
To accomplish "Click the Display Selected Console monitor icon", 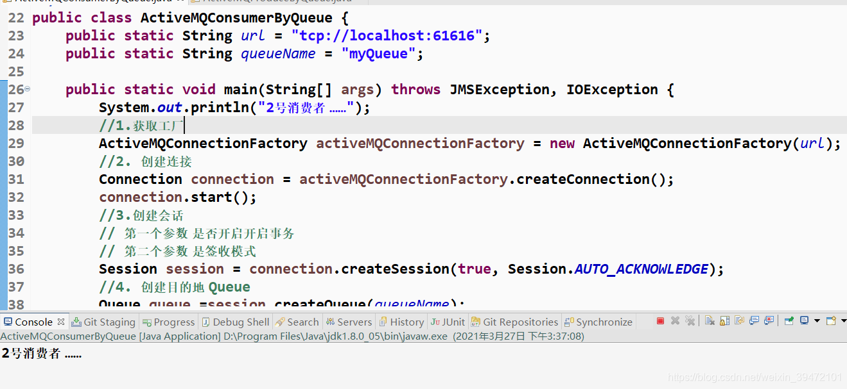I will pos(804,321).
